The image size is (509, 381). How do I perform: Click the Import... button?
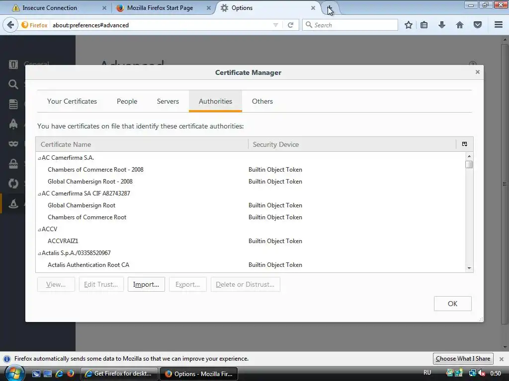point(146,284)
